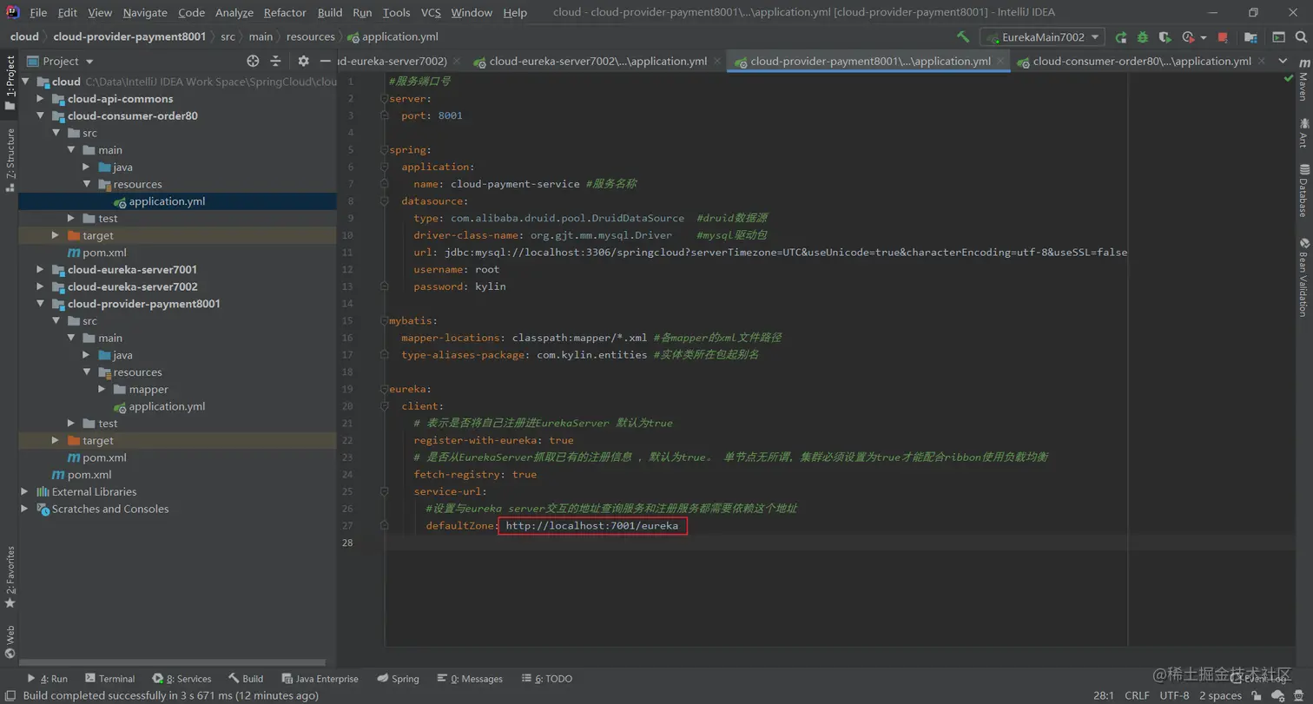This screenshot has height=704, width=1313.
Task: Open the dropdown arrow beside the profiler icon
Action: coord(1204,37)
